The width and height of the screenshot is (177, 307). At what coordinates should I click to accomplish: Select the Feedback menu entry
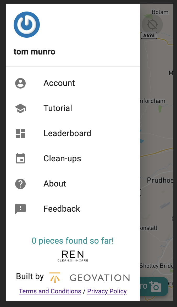(x=62, y=209)
